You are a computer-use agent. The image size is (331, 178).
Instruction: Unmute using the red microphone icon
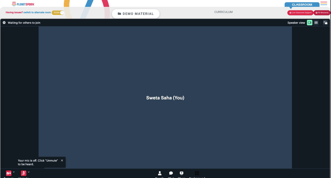(24, 173)
